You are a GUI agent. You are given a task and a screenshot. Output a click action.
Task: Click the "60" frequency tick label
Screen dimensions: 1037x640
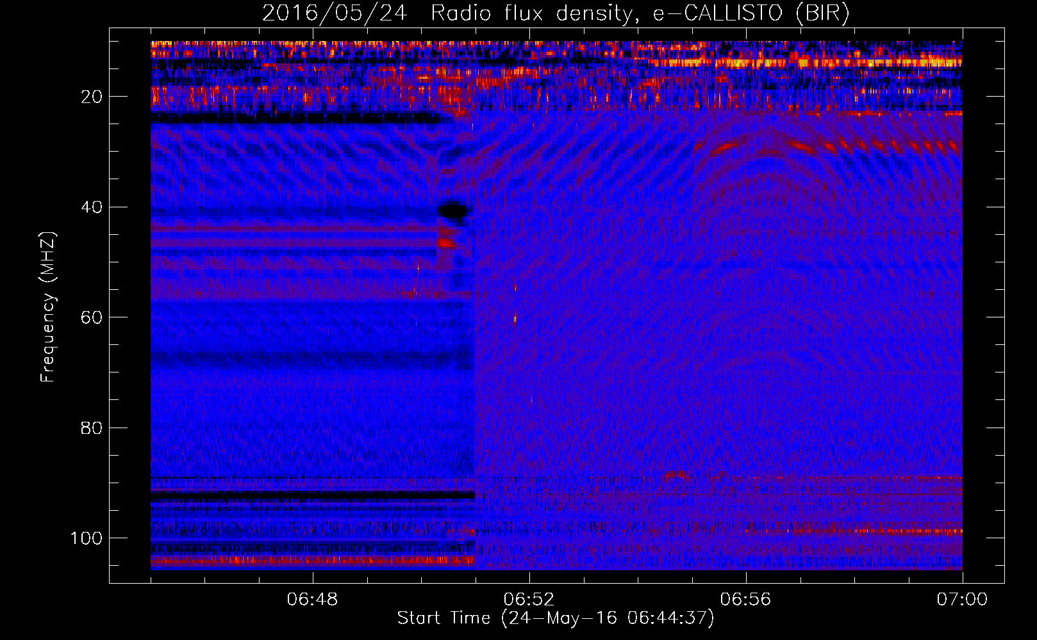pos(92,317)
